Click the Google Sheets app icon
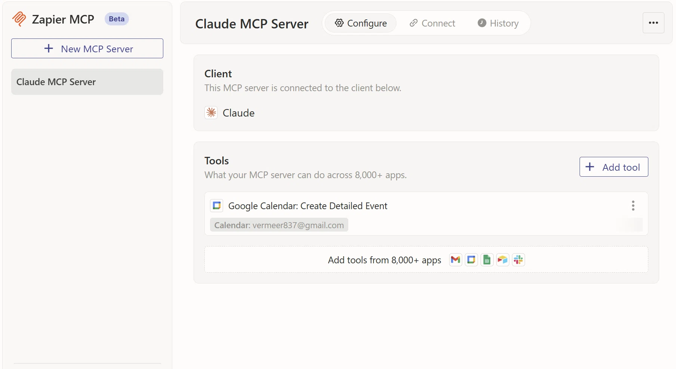 pyautogui.click(x=487, y=260)
